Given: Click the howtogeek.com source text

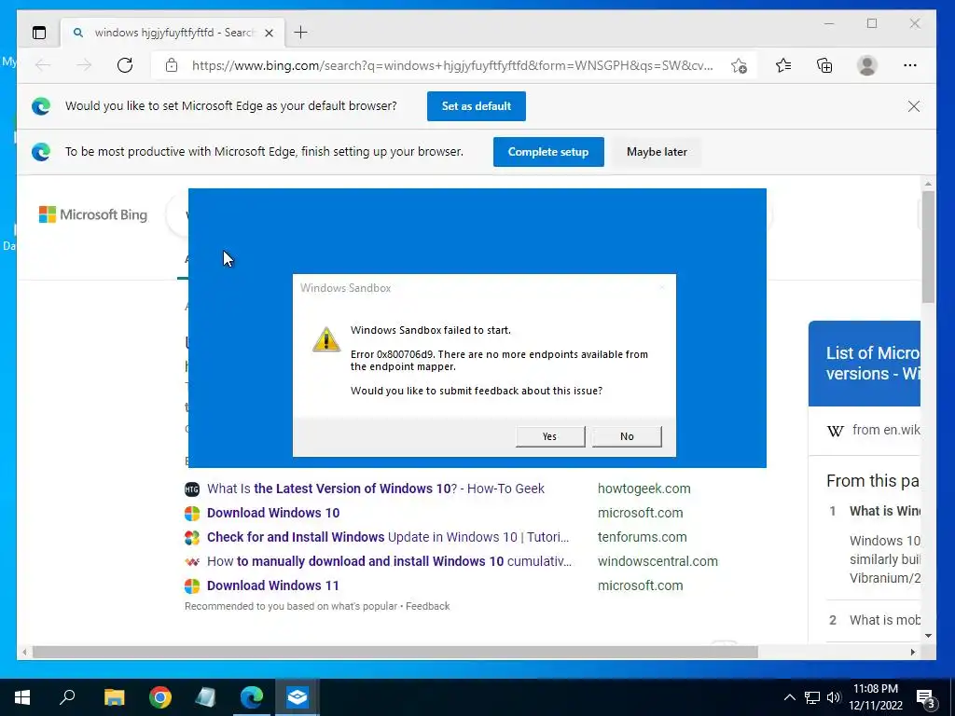Looking at the screenshot, I should click(x=644, y=489).
